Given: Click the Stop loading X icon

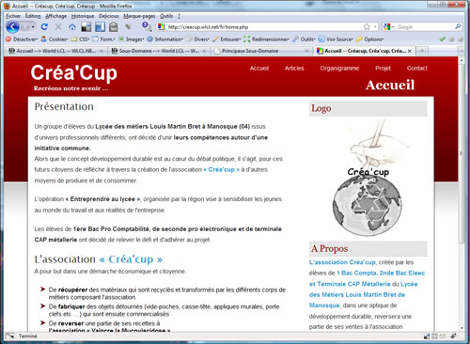Looking at the screenshot, I should [x=58, y=27].
